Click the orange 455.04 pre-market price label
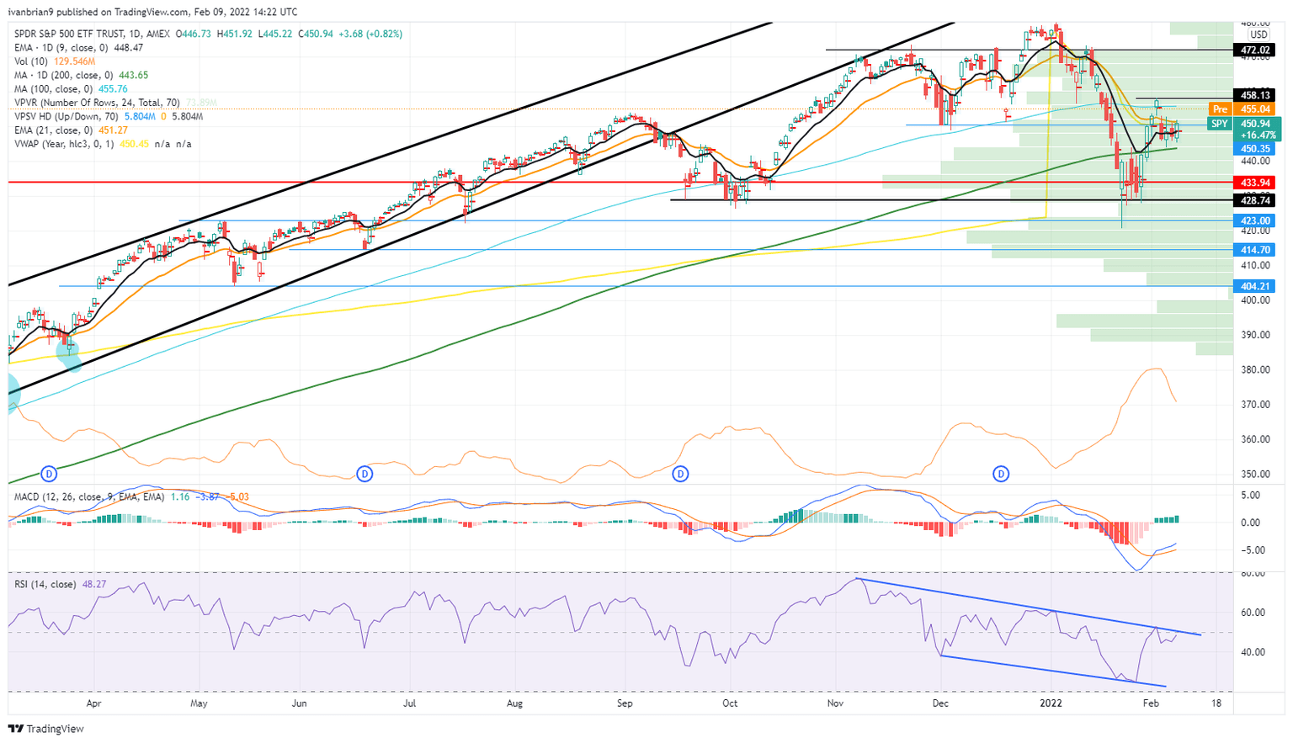The width and height of the screenshot is (1293, 743). 1255,109
